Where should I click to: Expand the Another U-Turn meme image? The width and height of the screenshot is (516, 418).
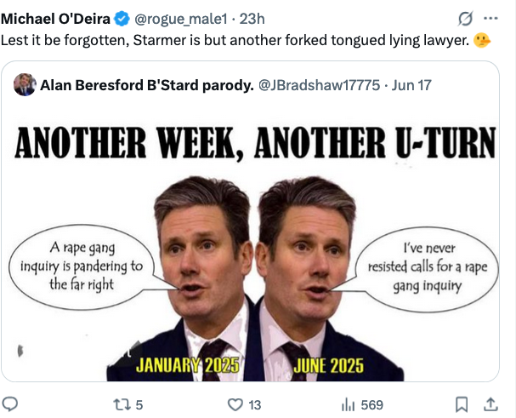coord(257,247)
